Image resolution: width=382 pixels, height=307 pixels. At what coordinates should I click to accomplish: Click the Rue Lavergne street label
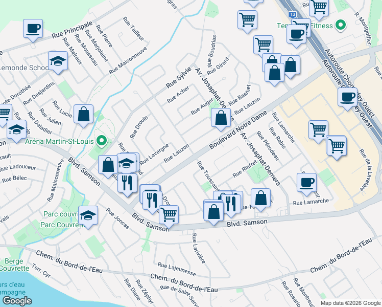[154, 154]
